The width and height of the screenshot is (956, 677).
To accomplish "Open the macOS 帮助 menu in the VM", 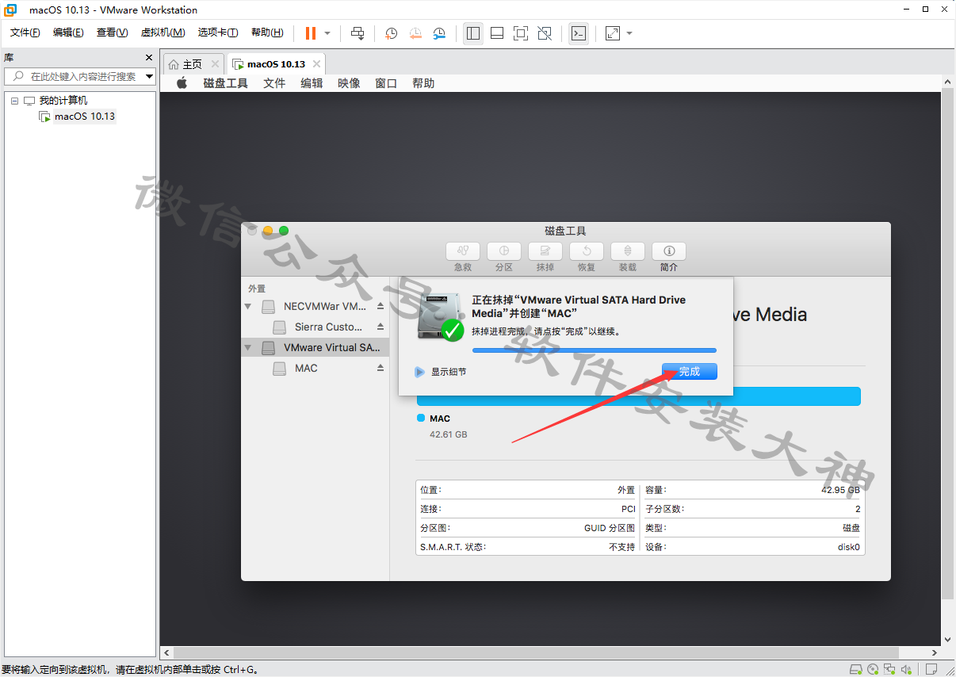I will (423, 83).
